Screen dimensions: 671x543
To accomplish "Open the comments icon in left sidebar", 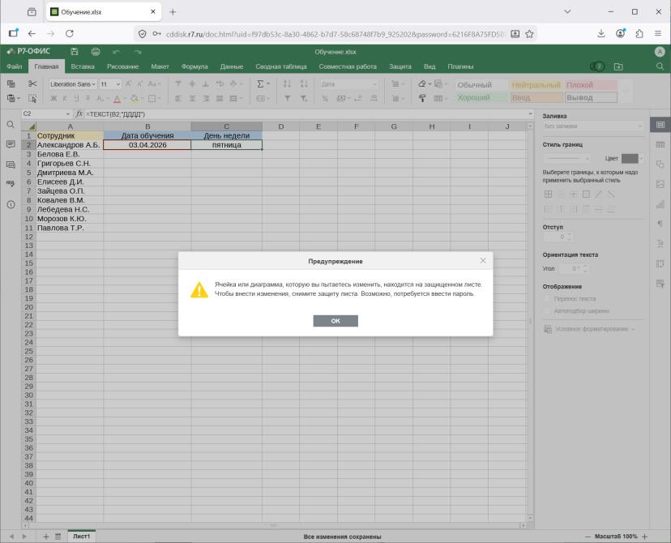I will 11,144.
